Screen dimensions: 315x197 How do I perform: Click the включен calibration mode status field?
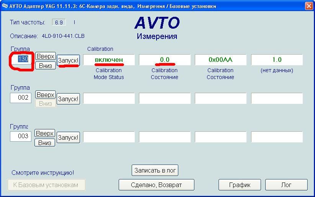[x=109, y=60]
